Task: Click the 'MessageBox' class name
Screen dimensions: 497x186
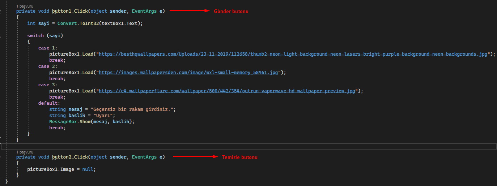Action: pyautogui.click(x=63, y=122)
